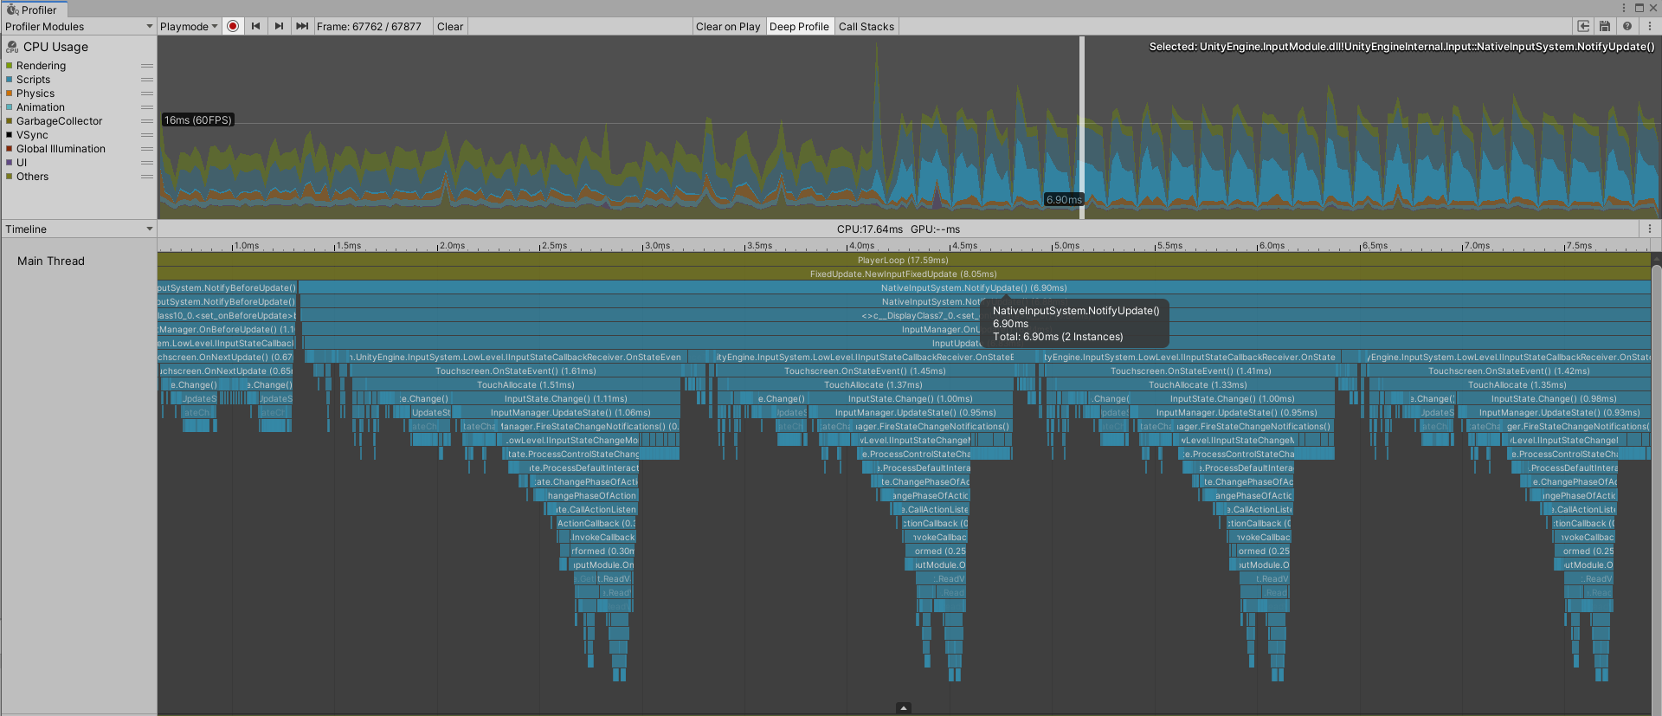The width and height of the screenshot is (1662, 716).
Task: Open profiler toolbar kebab menu
Action: [x=1649, y=26]
